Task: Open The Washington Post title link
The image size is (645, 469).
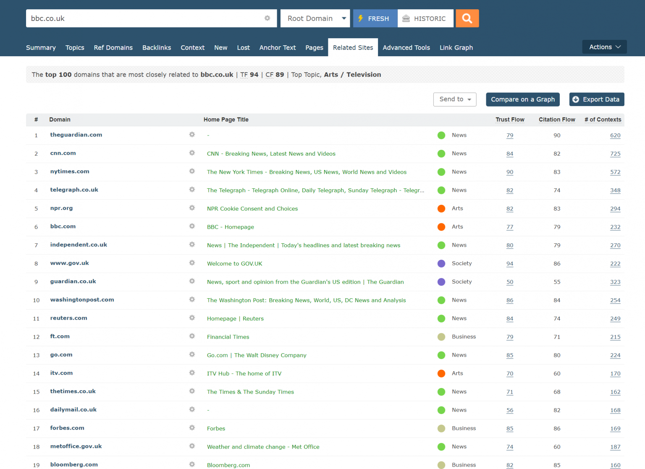Action: 307,300
